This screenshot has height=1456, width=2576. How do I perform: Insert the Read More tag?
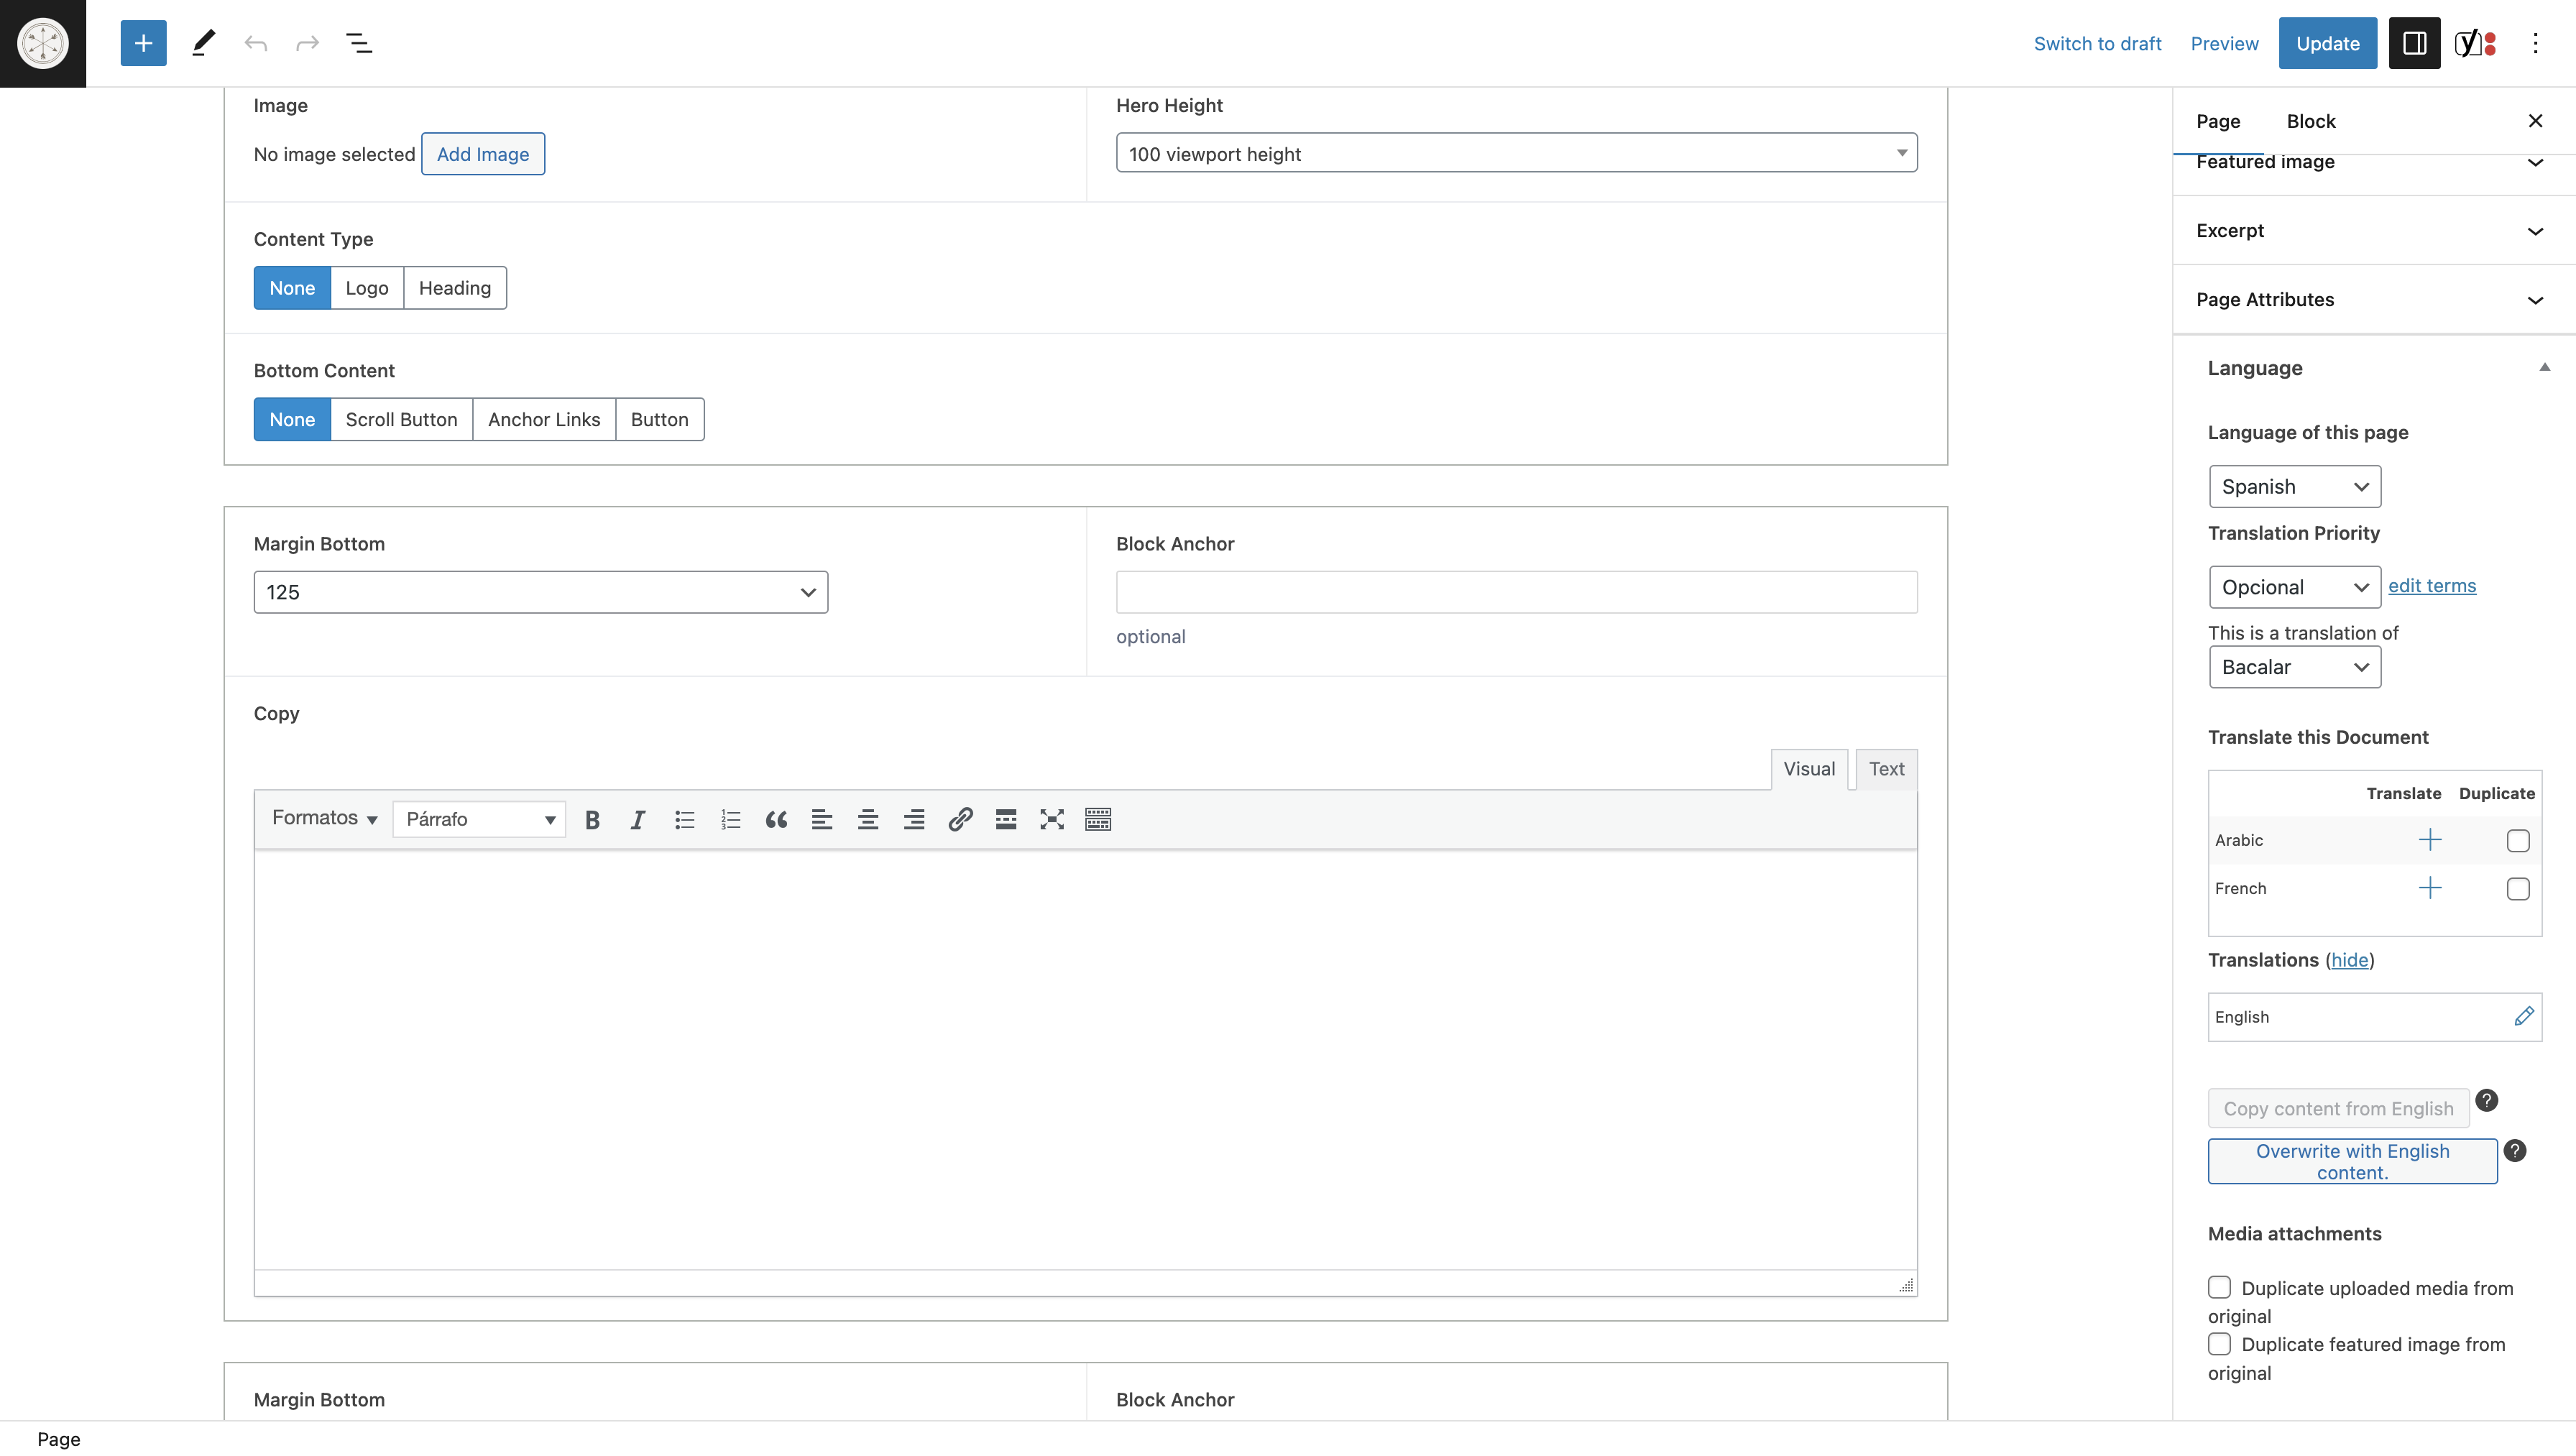pos(1006,820)
